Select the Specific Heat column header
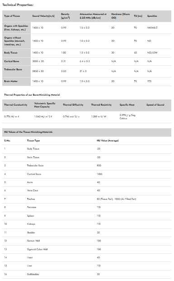174x281 pixels. click(127, 105)
